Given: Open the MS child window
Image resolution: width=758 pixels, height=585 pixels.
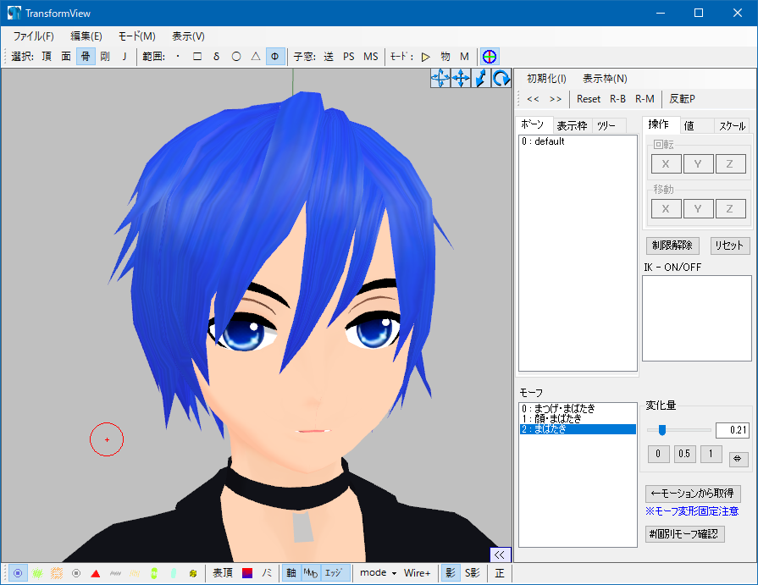Looking at the screenshot, I should [x=371, y=57].
